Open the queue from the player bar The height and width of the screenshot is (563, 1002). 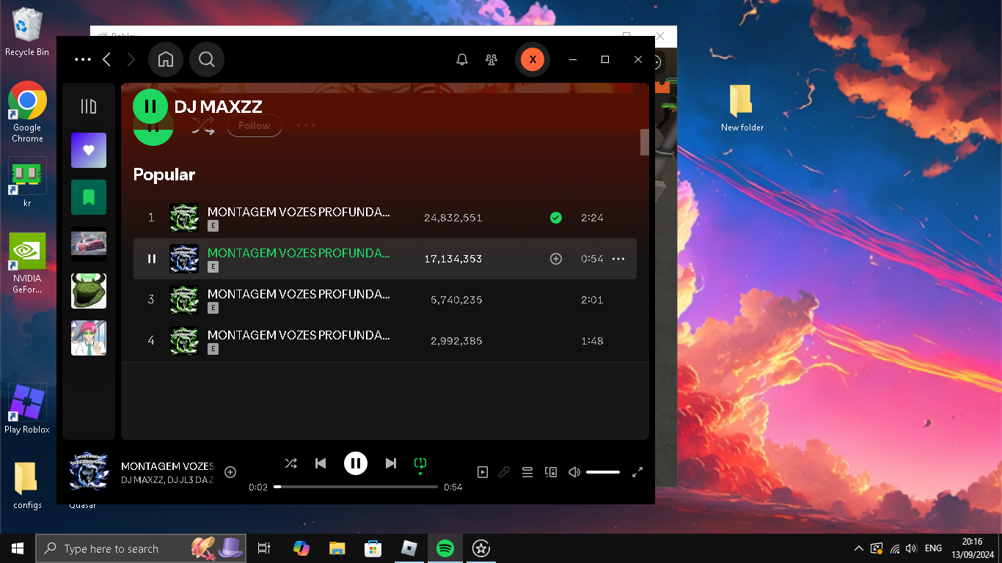coord(527,472)
